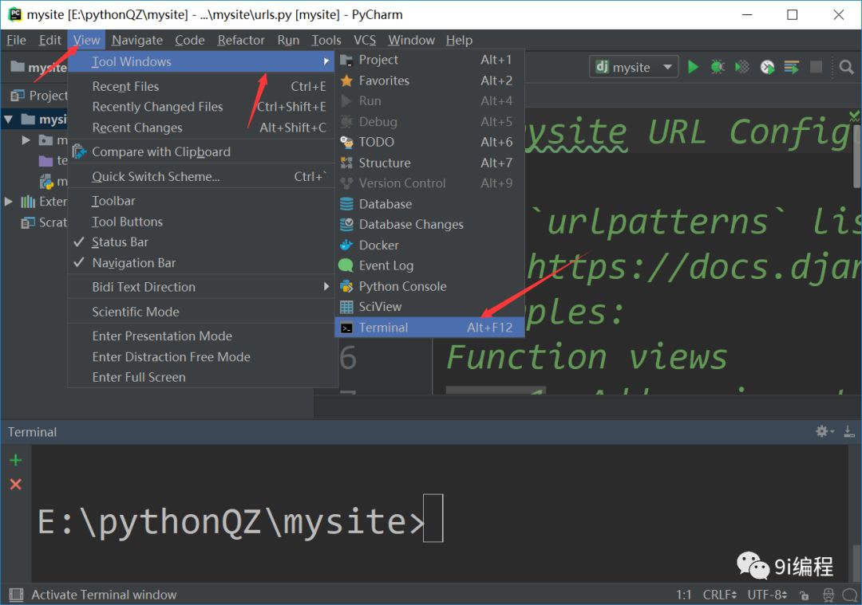Click the notifications icon at status bar end

(850, 595)
